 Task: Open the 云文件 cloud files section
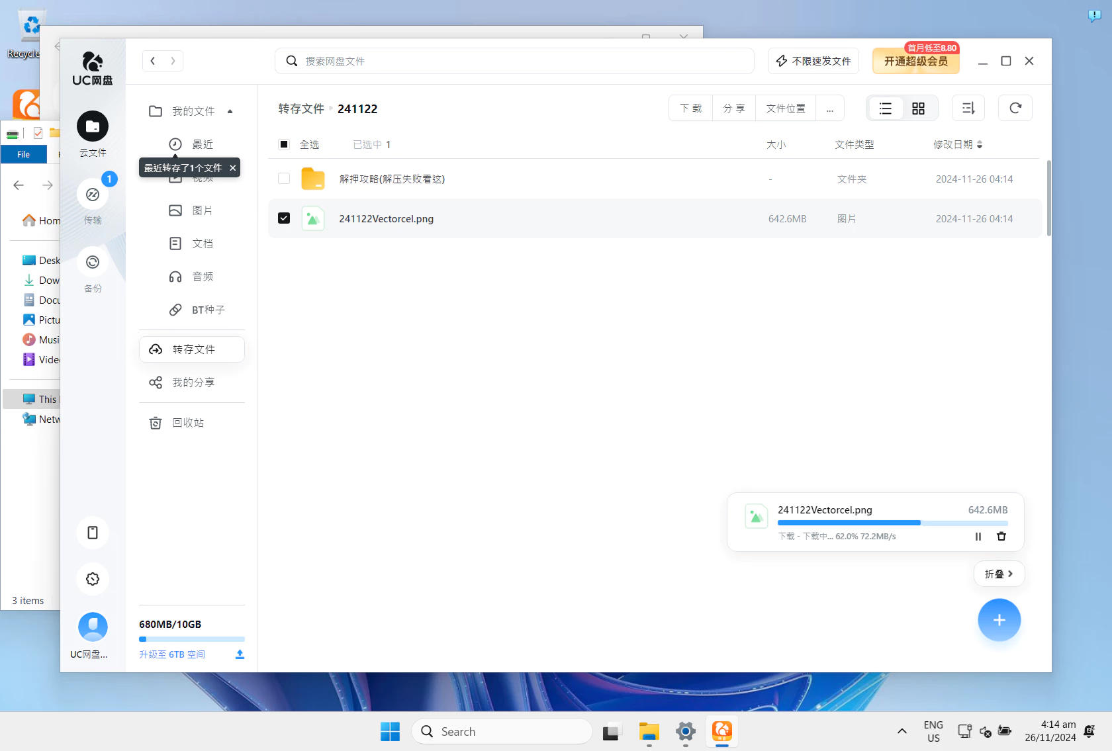pos(93,134)
